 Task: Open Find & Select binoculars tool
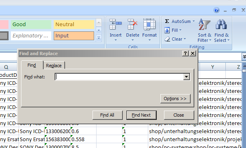(221, 31)
